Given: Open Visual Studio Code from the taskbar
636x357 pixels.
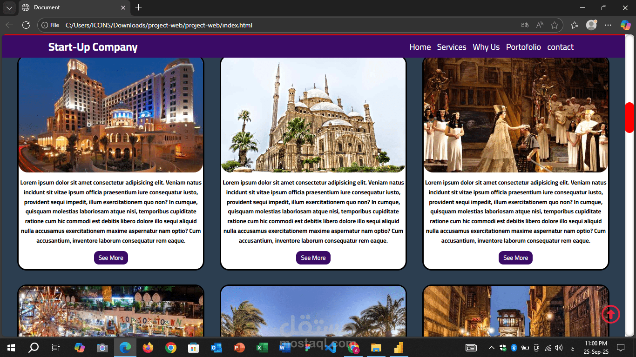Looking at the screenshot, I should [331, 347].
